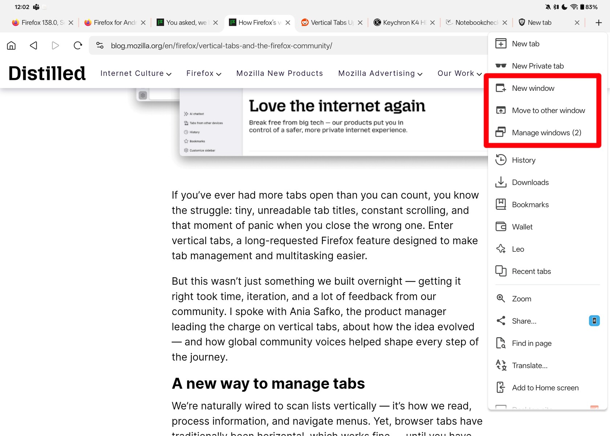Click the New window icon
Viewport: 610px width, 436px height.
point(501,88)
